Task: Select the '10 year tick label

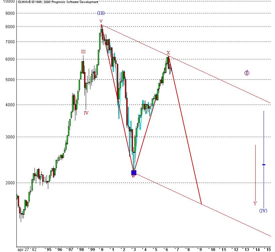Action: tap(212, 249)
